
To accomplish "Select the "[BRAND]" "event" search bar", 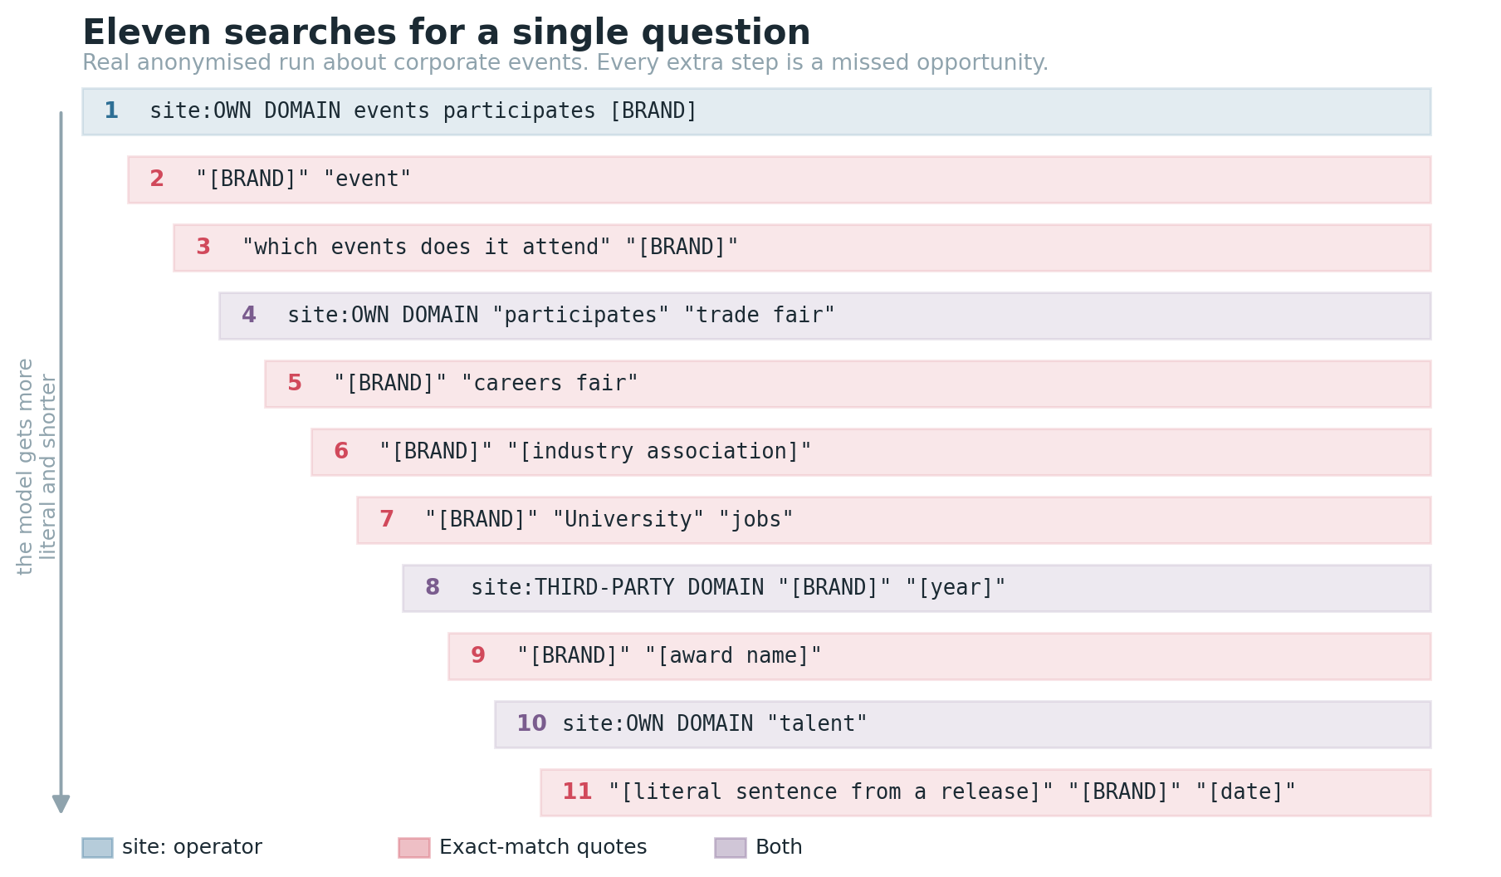I will pyautogui.click(x=780, y=179).
